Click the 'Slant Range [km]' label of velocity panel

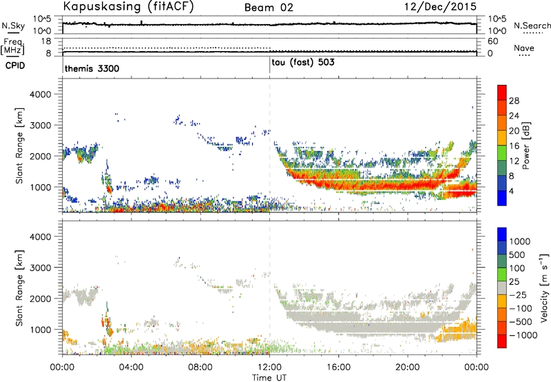click(19, 288)
